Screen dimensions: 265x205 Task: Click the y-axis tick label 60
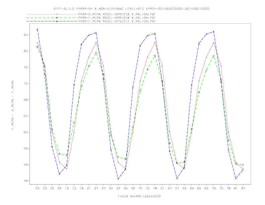25,132
